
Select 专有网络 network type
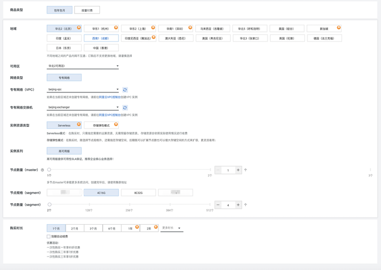click(64, 78)
